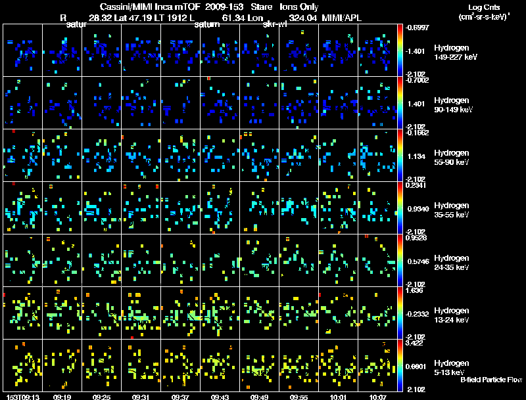The height and width of the screenshot is (400, 526).
Task: Click the colorbar value '1.134'
Action: tap(416, 156)
